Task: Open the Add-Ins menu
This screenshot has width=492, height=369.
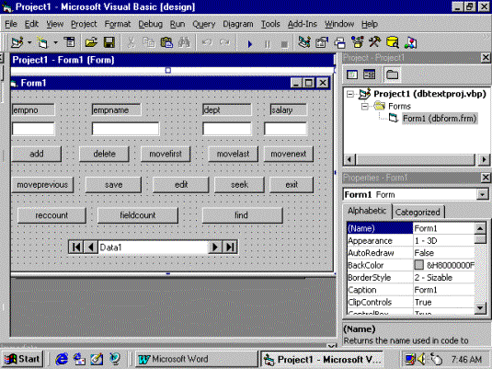Action: pos(303,24)
